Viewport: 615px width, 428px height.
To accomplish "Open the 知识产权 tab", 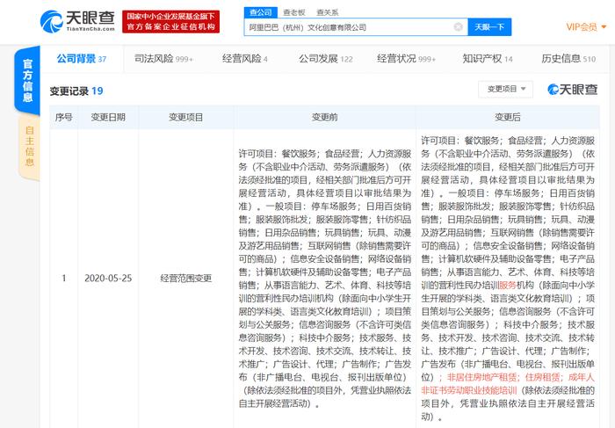I will (x=488, y=59).
